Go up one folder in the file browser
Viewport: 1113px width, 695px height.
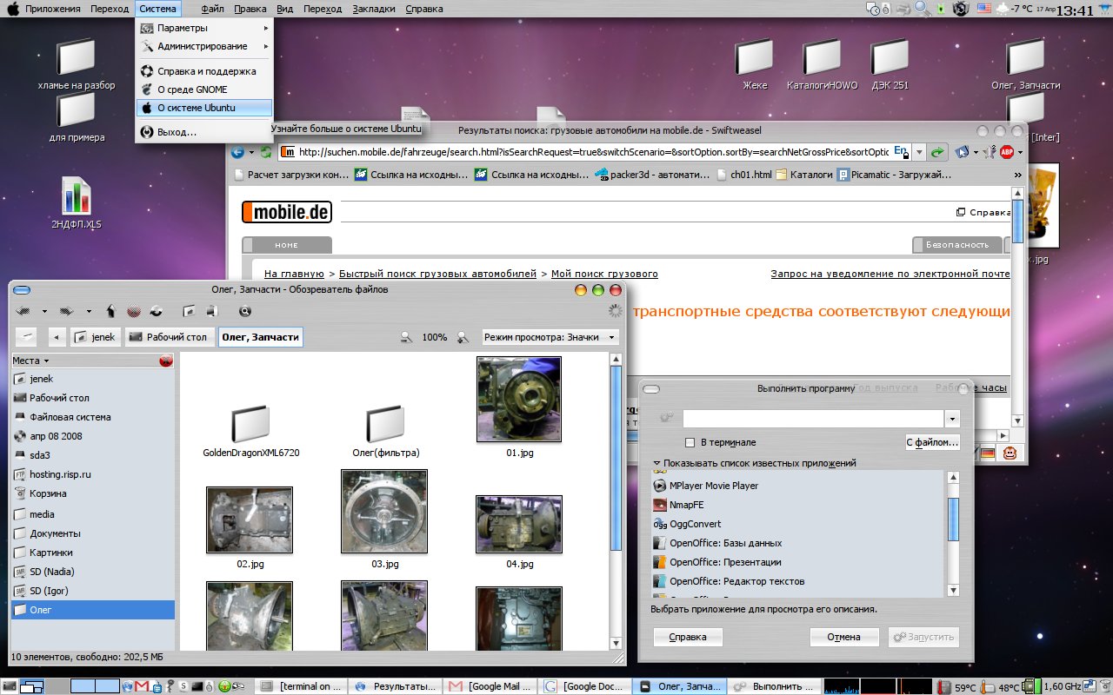click(111, 310)
